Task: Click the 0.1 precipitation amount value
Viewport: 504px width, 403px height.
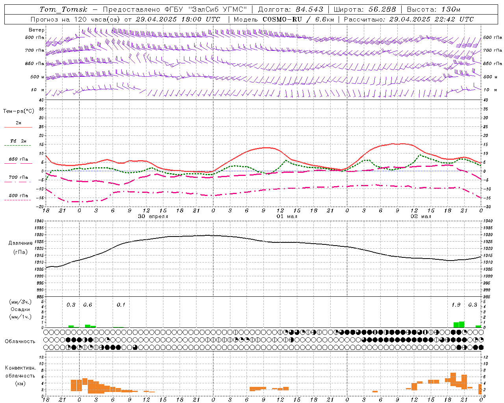Action: point(121,305)
